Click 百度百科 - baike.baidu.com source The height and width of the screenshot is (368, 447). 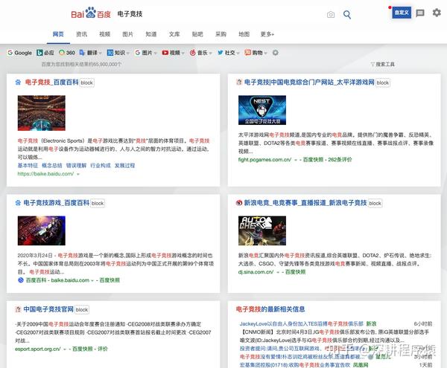(x=57, y=280)
